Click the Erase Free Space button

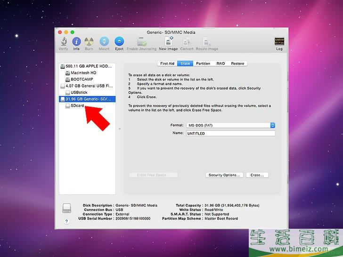(153, 175)
